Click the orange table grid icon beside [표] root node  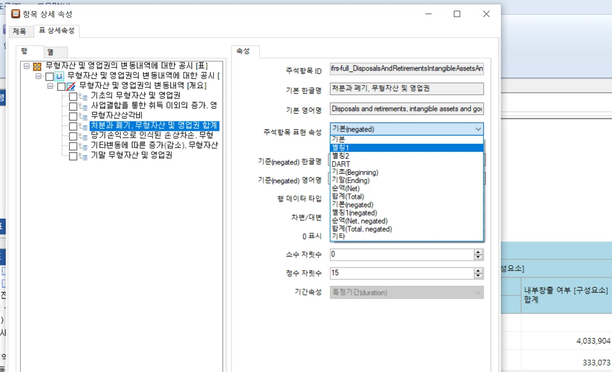pos(36,66)
